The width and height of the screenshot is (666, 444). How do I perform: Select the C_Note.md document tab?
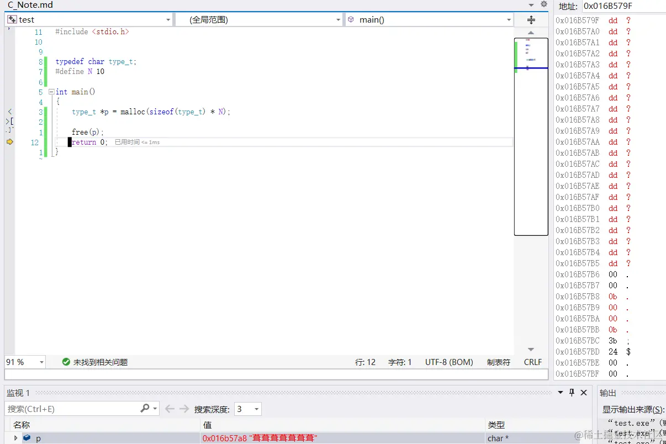(x=30, y=4)
